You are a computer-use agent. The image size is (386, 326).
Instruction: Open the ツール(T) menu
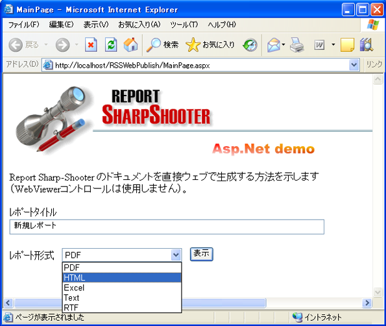pos(184,25)
